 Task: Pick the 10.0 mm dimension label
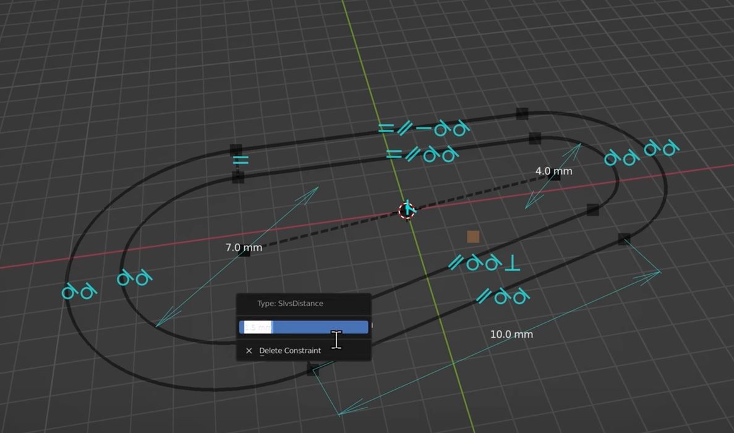pos(511,334)
